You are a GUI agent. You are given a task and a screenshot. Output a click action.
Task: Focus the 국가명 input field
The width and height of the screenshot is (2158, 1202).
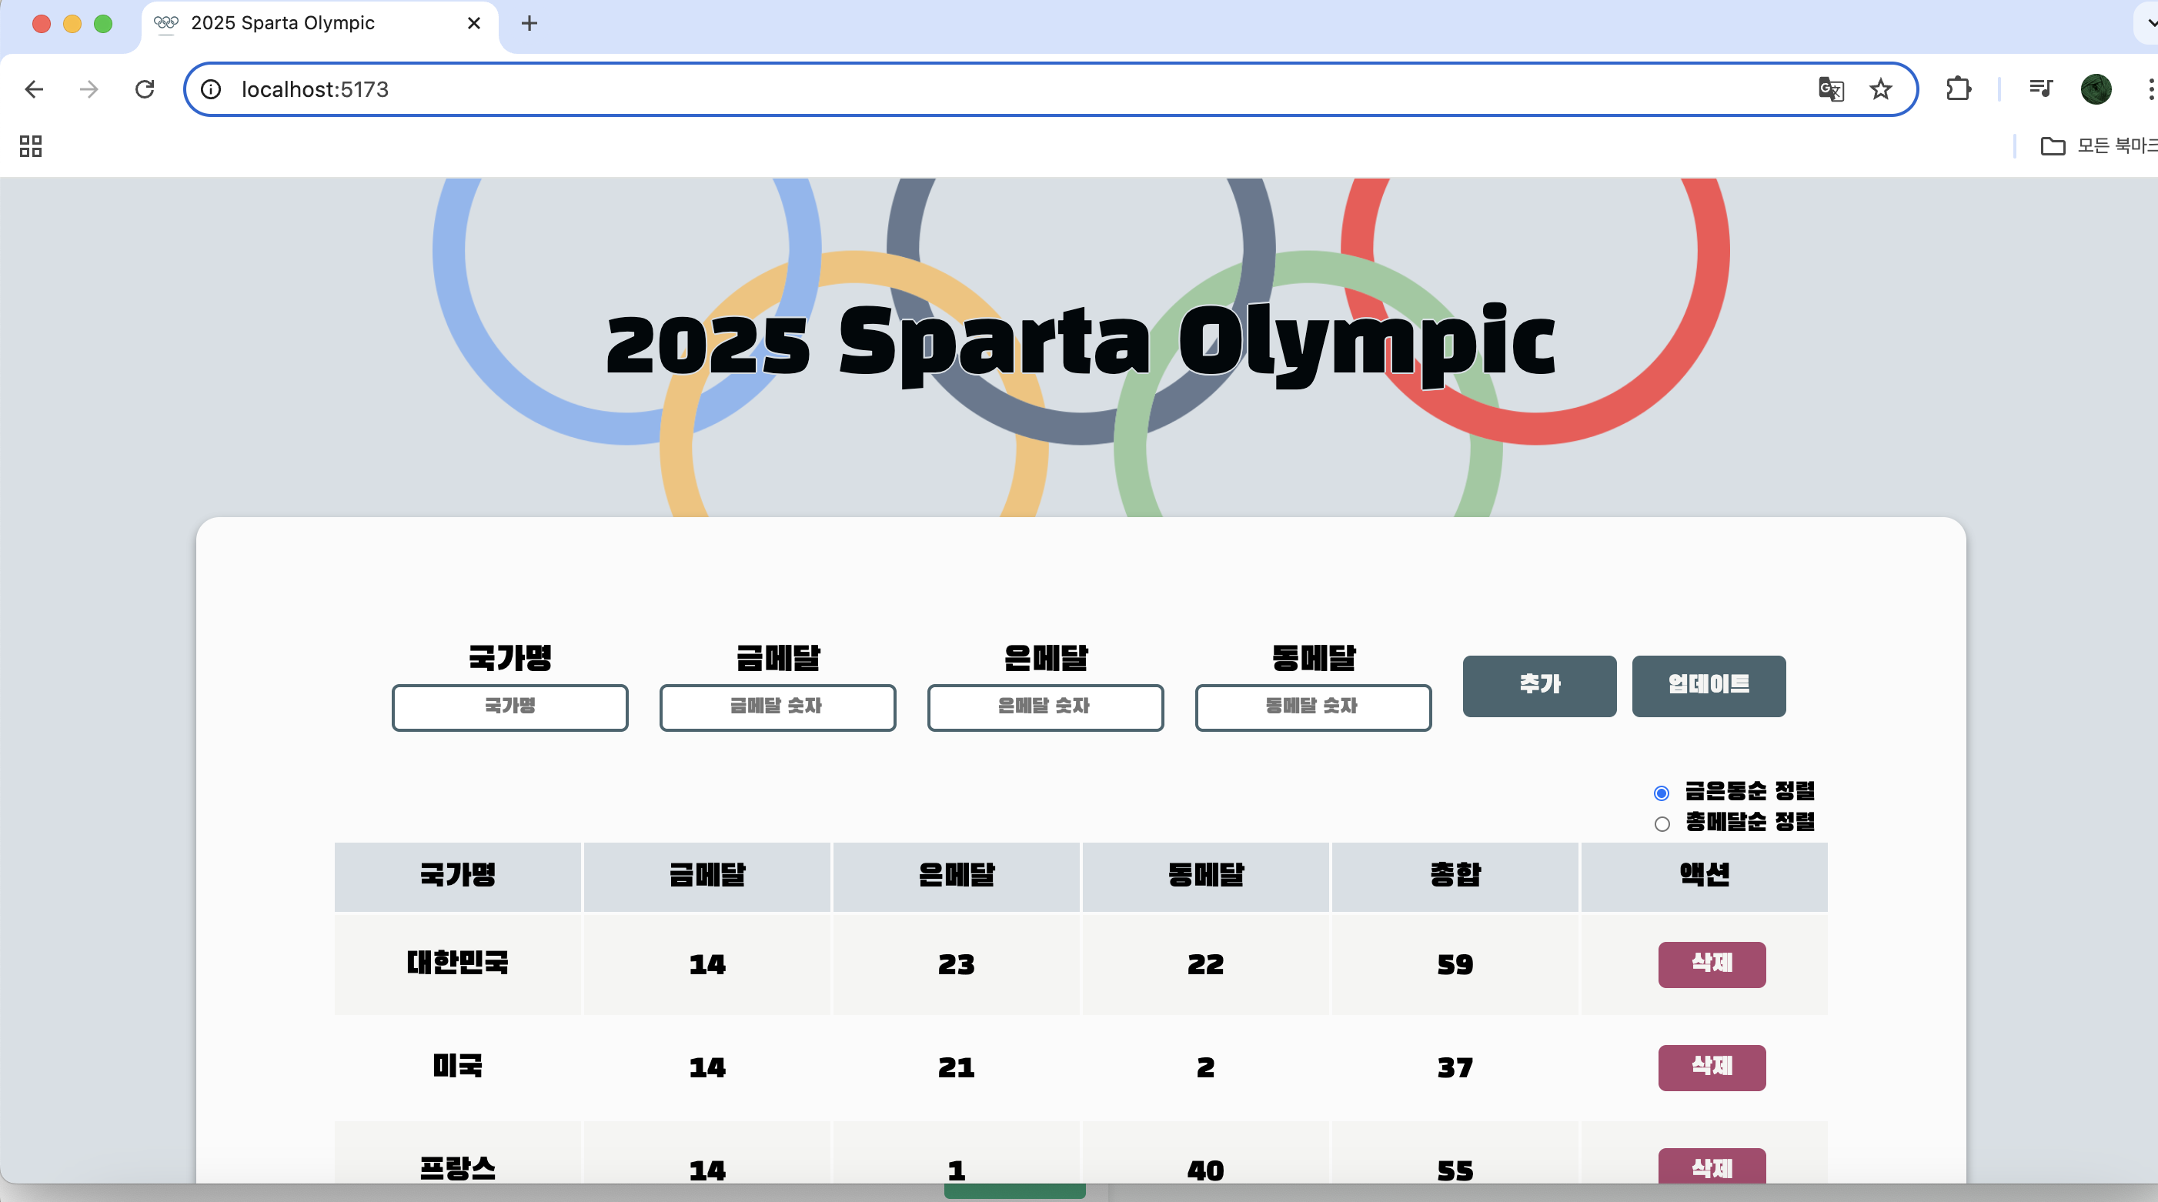click(509, 707)
